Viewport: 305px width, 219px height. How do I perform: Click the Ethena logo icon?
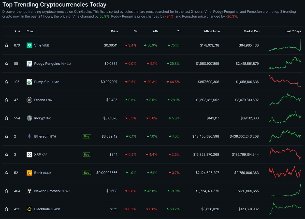click(x=29, y=100)
